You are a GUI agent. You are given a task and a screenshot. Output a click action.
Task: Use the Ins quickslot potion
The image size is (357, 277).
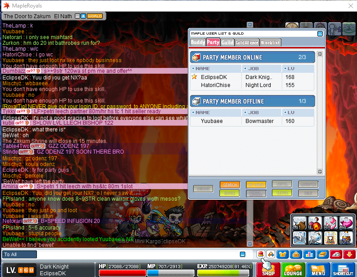tap(314, 222)
